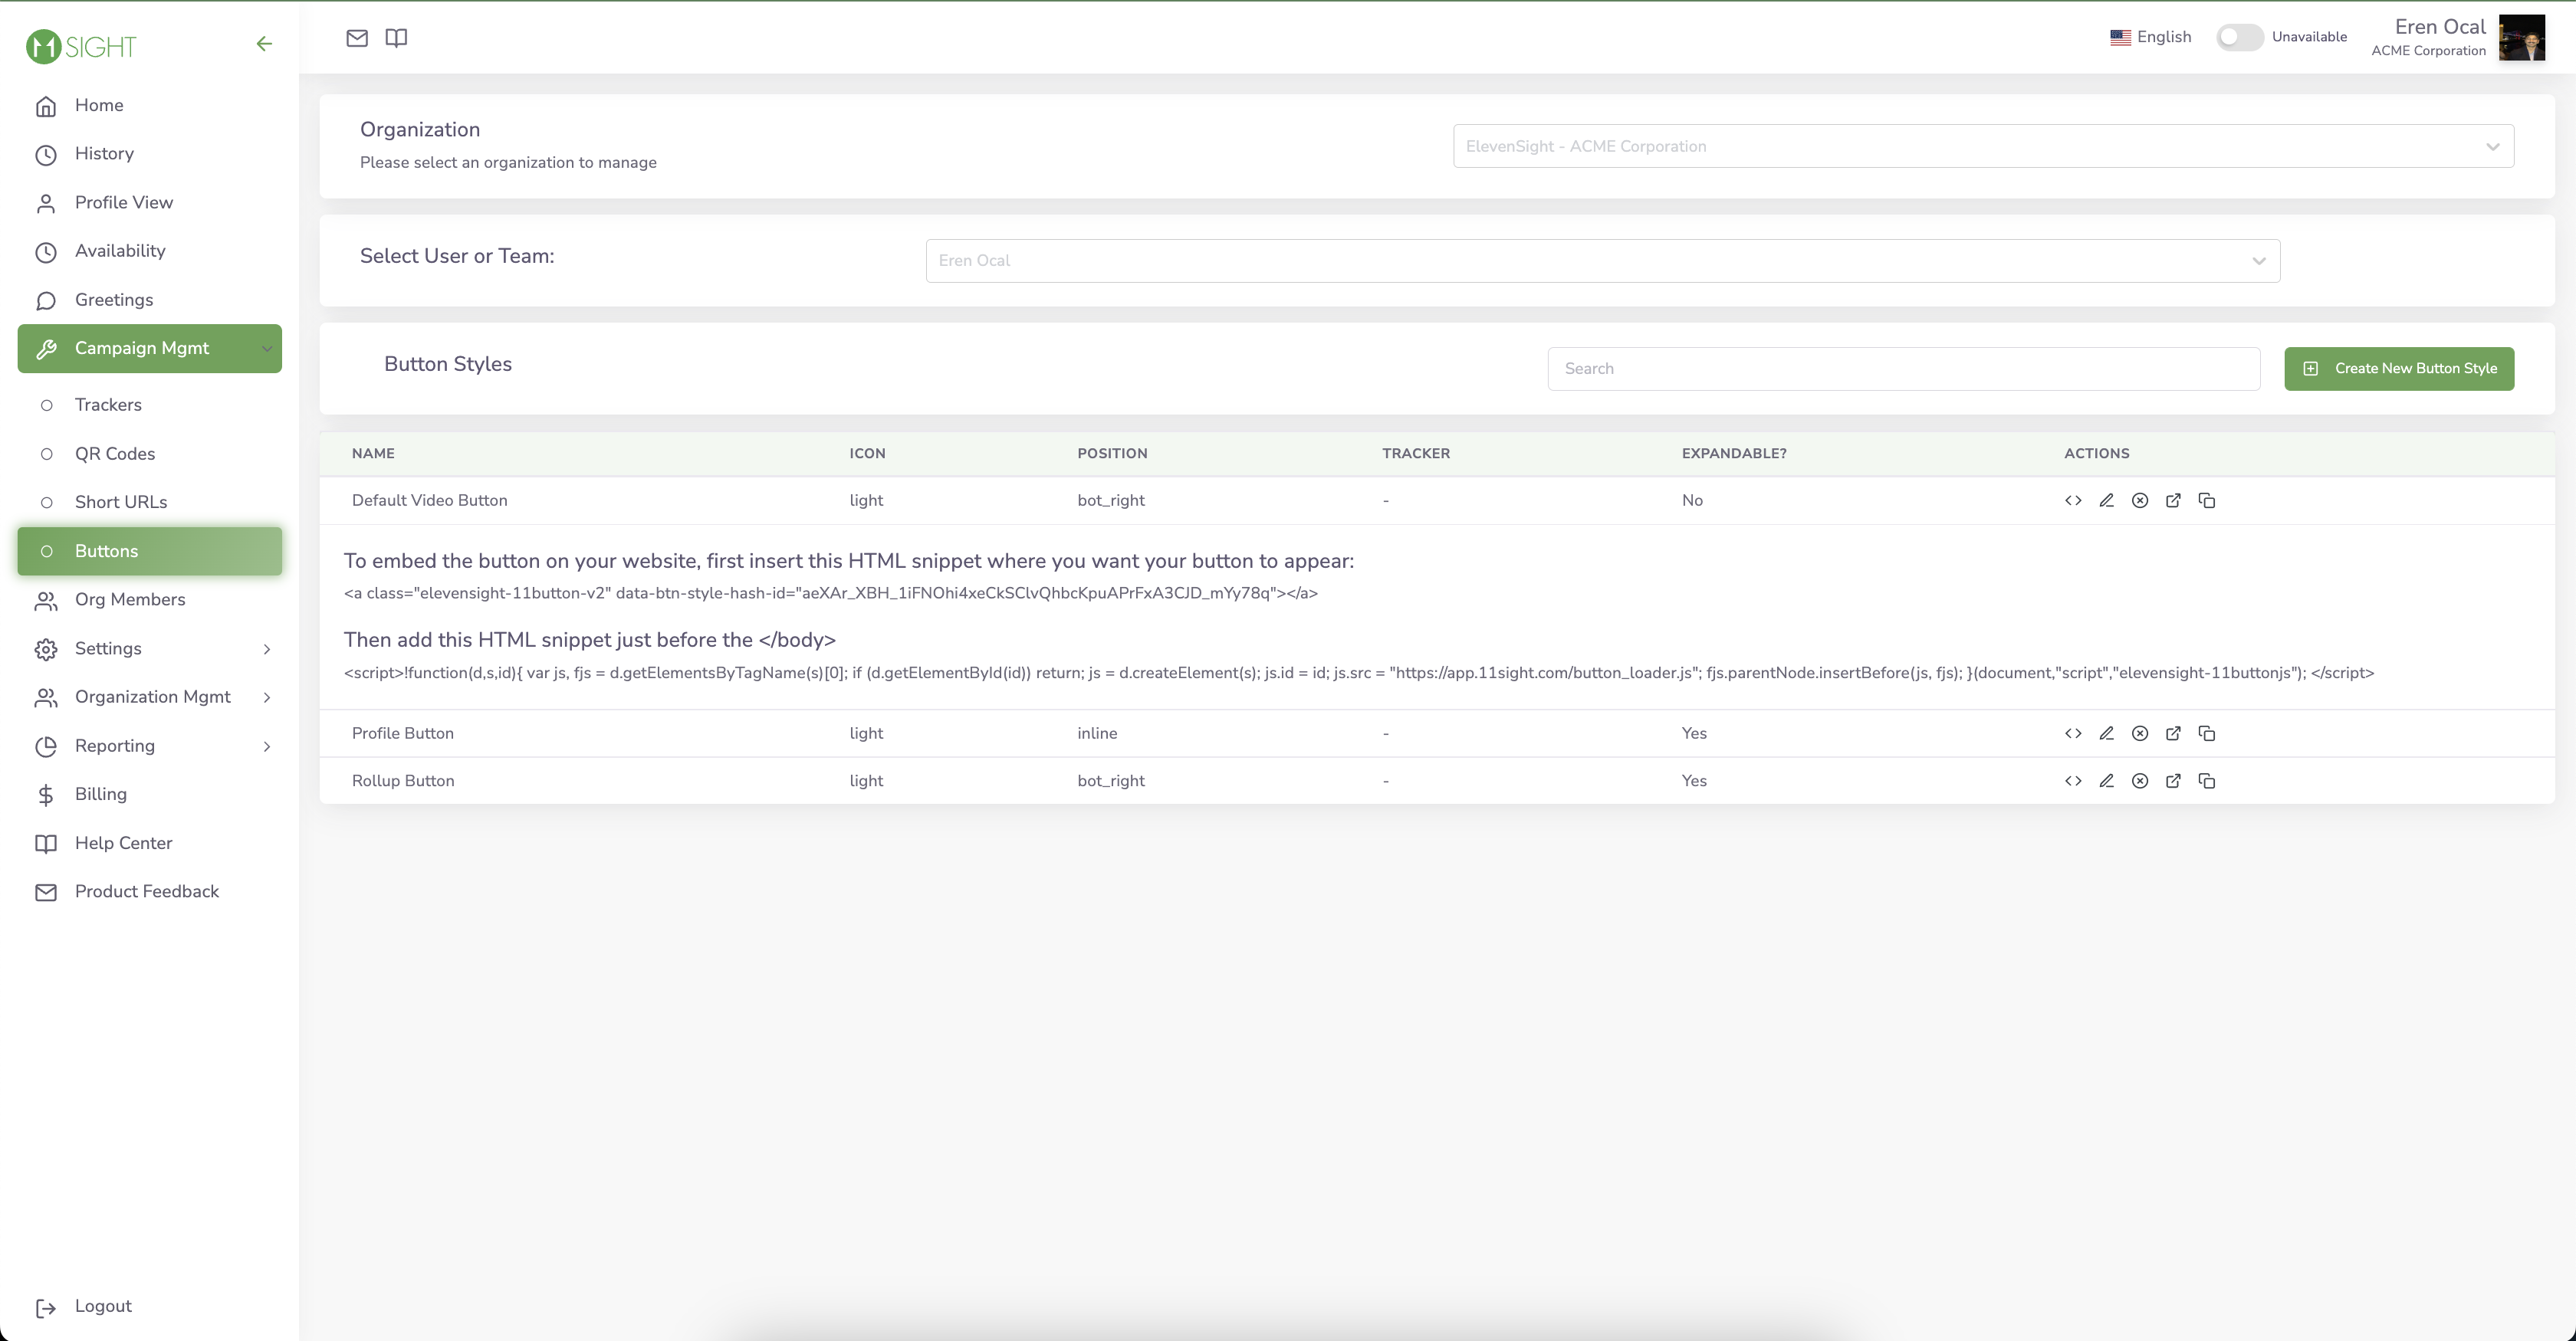Viewport: 2576px width, 1341px height.
Task: Open Rollup Button external link icon
Action: (2173, 782)
